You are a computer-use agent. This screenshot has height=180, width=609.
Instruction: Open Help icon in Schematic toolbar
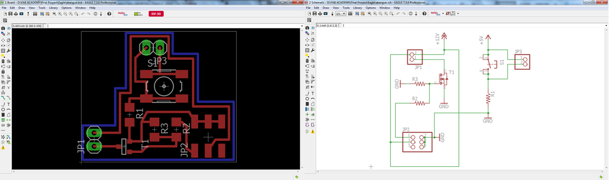[424, 14]
